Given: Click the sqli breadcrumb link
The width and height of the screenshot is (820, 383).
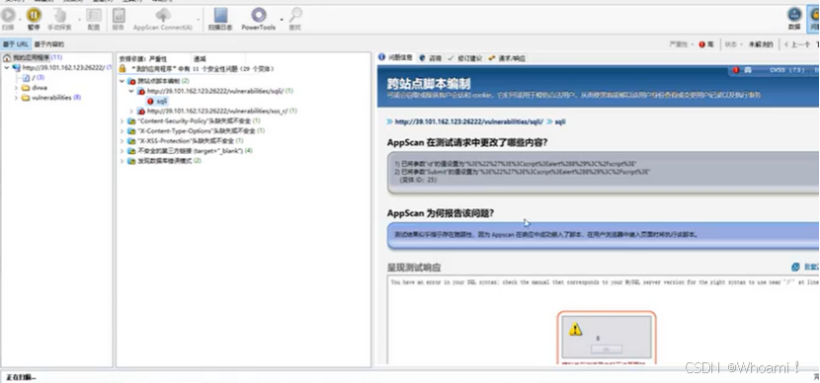Looking at the screenshot, I should (560, 121).
